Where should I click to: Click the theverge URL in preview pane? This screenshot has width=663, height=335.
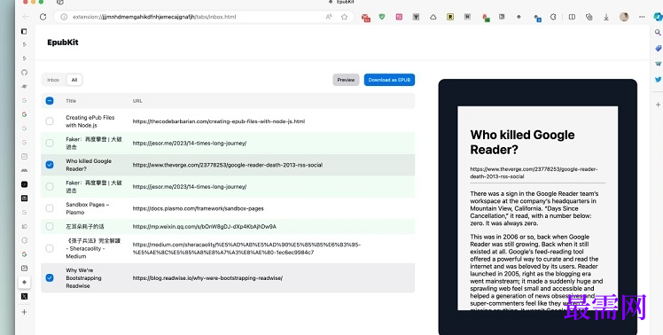point(534,173)
